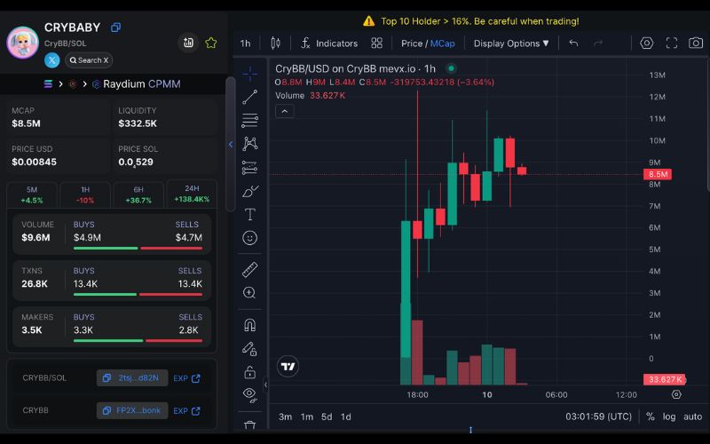The height and width of the screenshot is (444, 710).
Task: Select the Fibonacci retracement tool
Action: [250, 121]
